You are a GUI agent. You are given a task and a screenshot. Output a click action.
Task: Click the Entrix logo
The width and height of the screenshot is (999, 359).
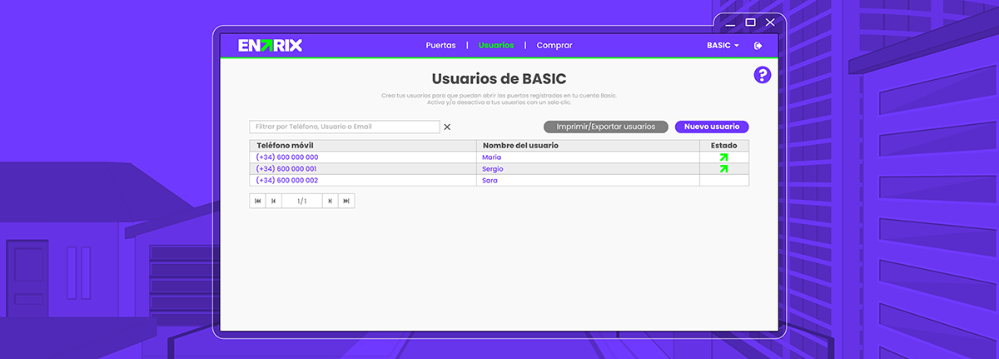point(271,46)
